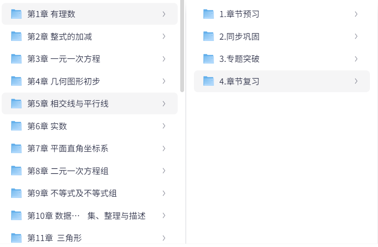Expand the chevron for 第9章 不等式及不等式组

coord(164,193)
